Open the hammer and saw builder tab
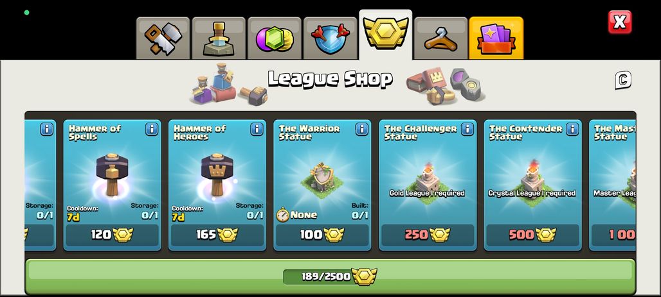Viewport: 661px width, 297px height. click(x=163, y=38)
